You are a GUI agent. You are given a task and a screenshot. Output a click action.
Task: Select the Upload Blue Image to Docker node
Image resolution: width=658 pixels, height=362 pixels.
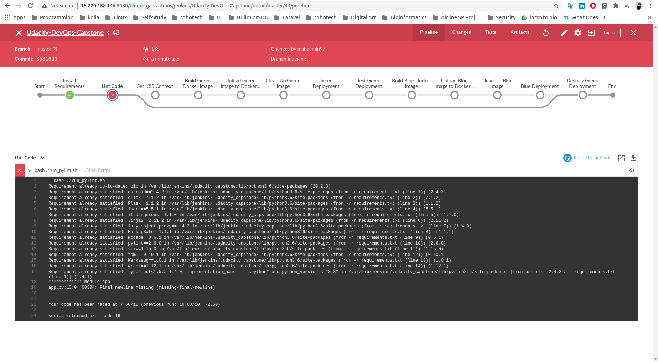pyautogui.click(x=455, y=95)
